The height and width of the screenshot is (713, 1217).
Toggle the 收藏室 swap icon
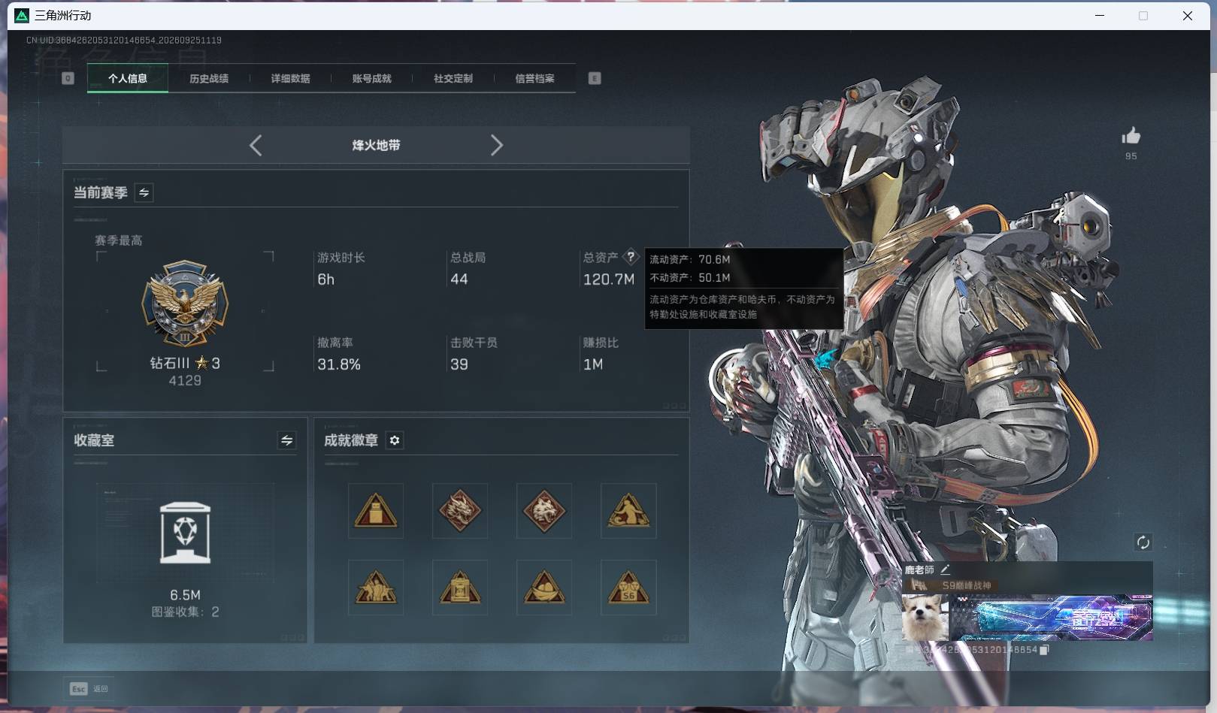pyautogui.click(x=286, y=440)
